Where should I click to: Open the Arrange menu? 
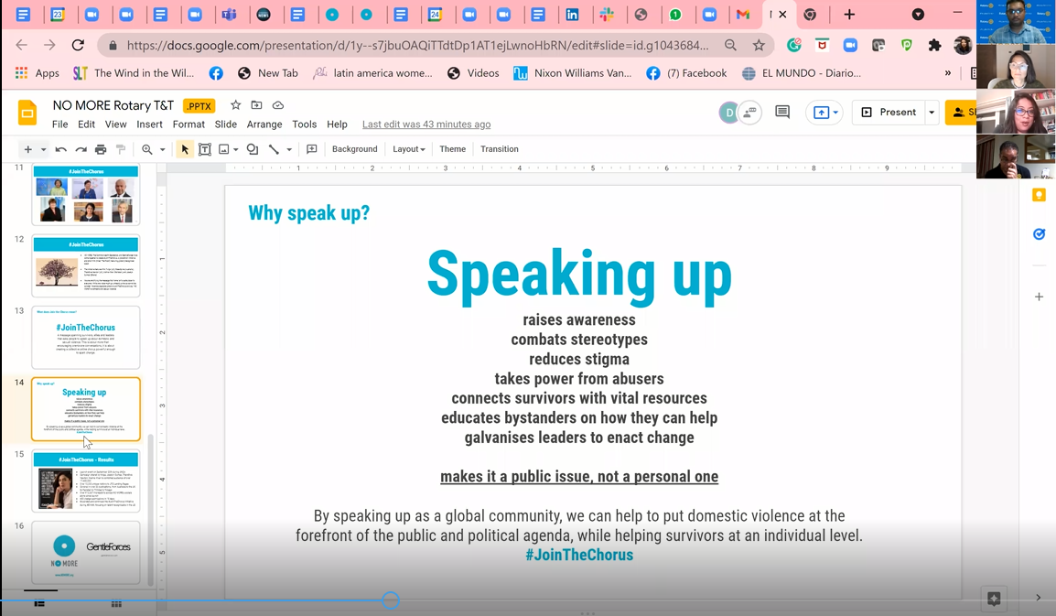(264, 124)
